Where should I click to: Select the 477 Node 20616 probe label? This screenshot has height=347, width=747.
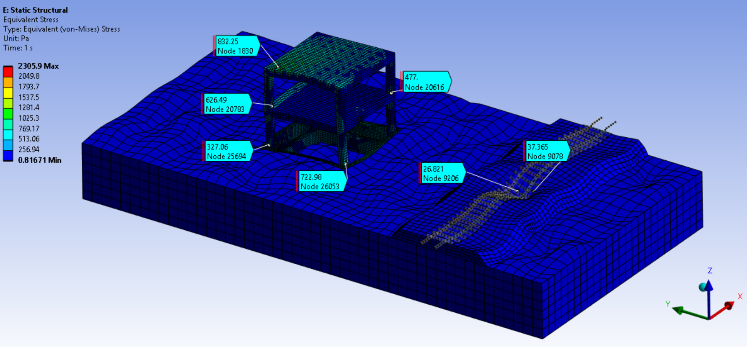426,82
